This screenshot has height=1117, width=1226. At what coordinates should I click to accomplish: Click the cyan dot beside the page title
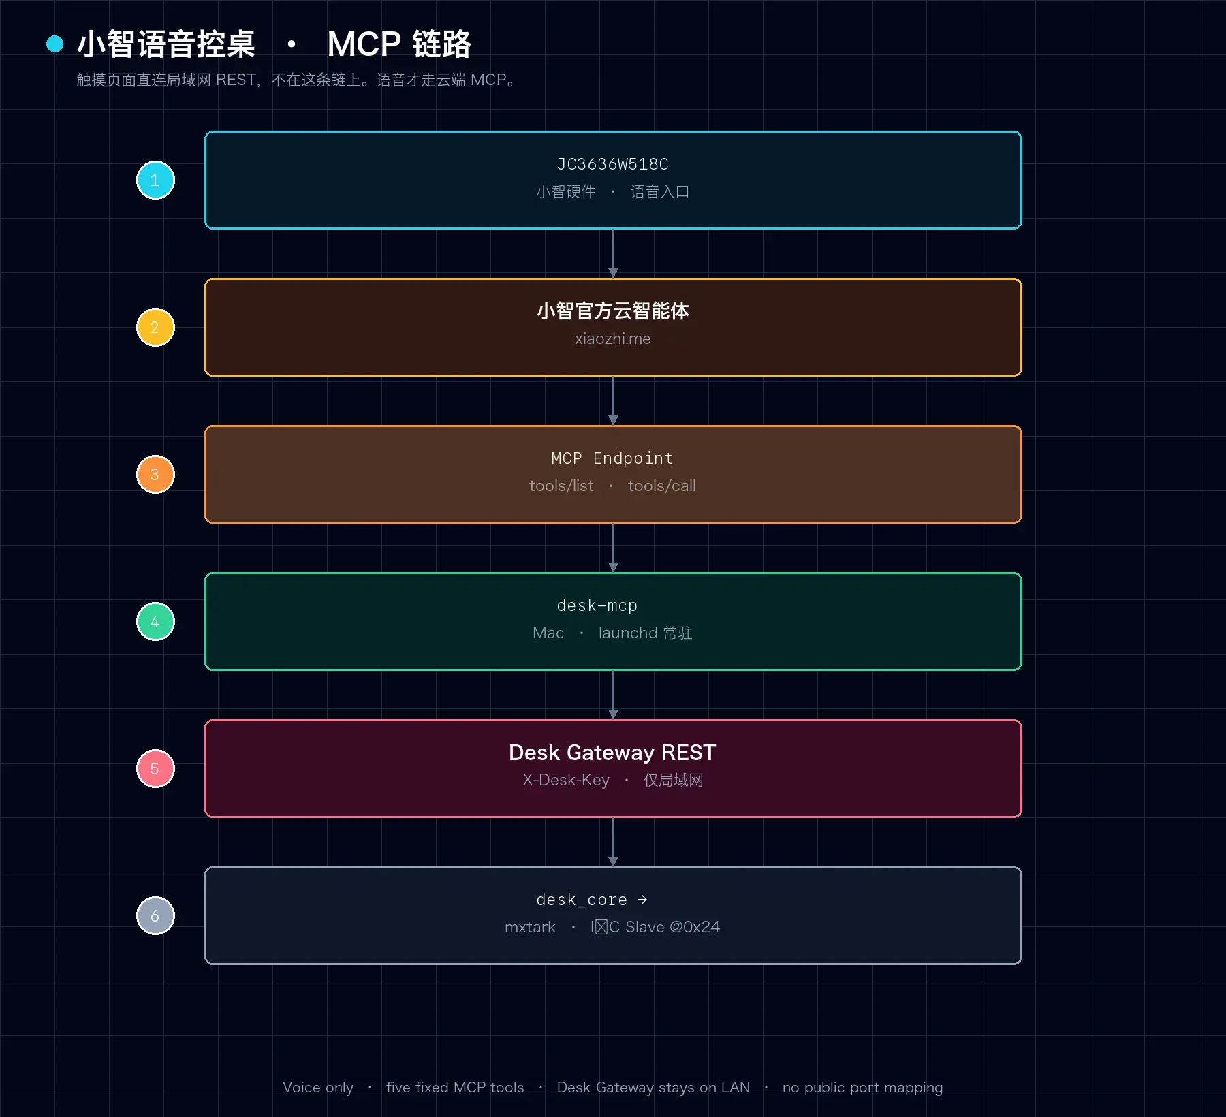tap(54, 44)
